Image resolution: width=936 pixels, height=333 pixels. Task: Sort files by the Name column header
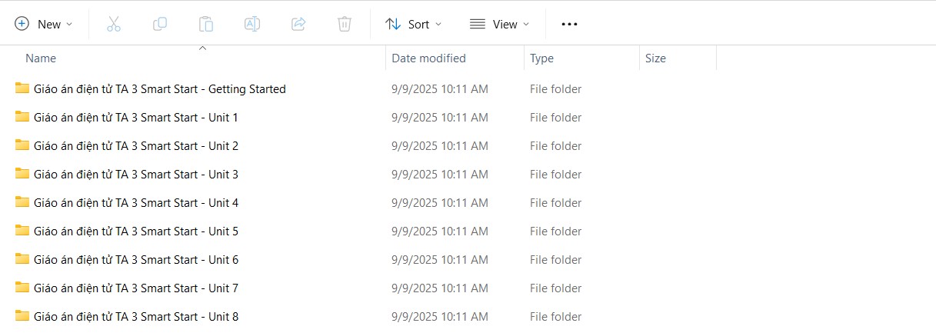pyautogui.click(x=41, y=58)
